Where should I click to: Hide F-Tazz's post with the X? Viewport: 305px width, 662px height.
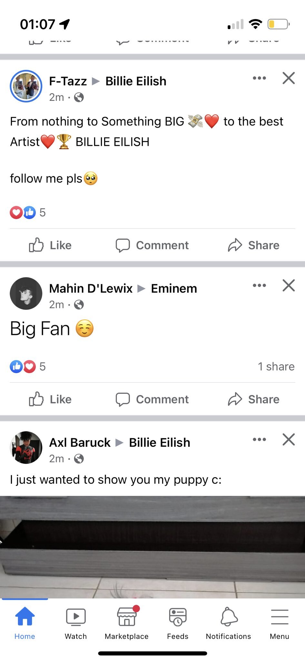[x=289, y=78]
